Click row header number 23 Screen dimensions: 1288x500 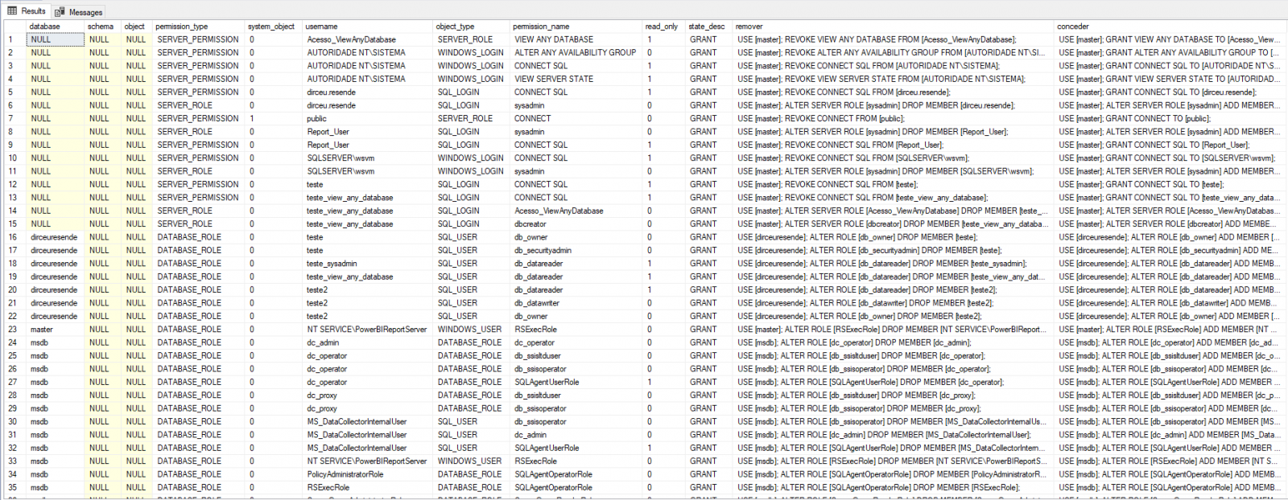13,330
